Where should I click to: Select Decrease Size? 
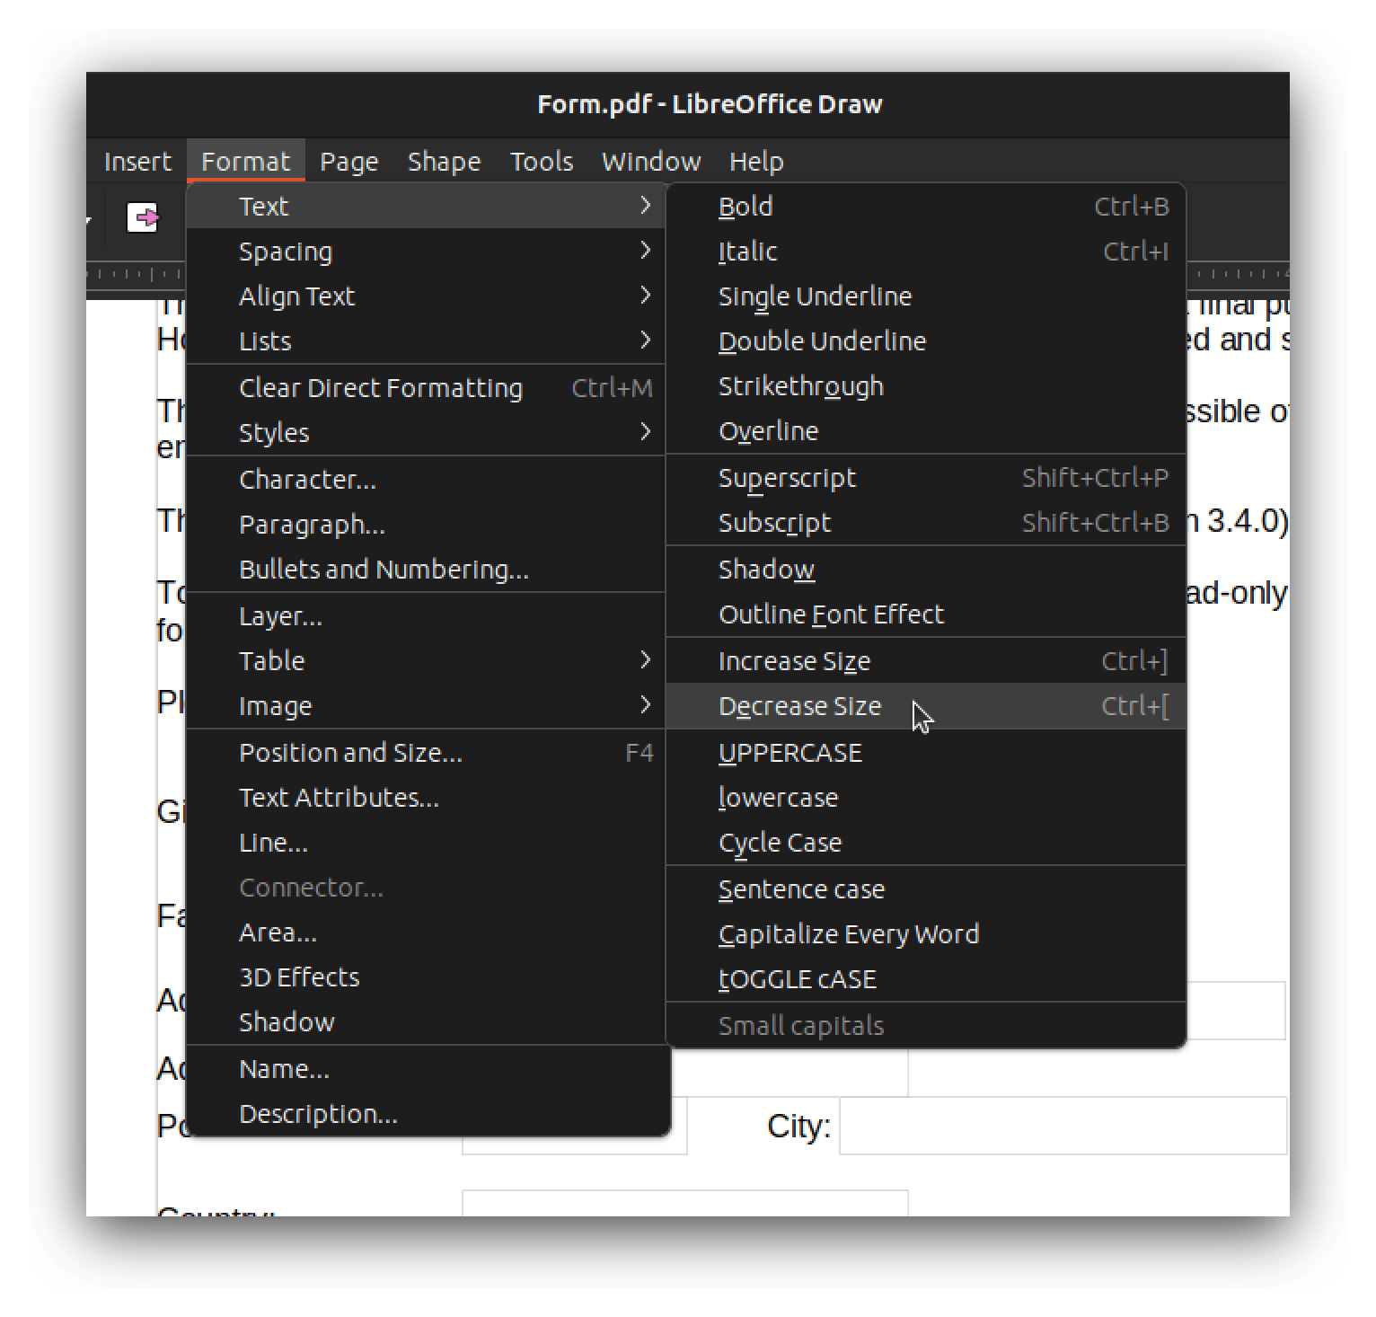click(926, 706)
